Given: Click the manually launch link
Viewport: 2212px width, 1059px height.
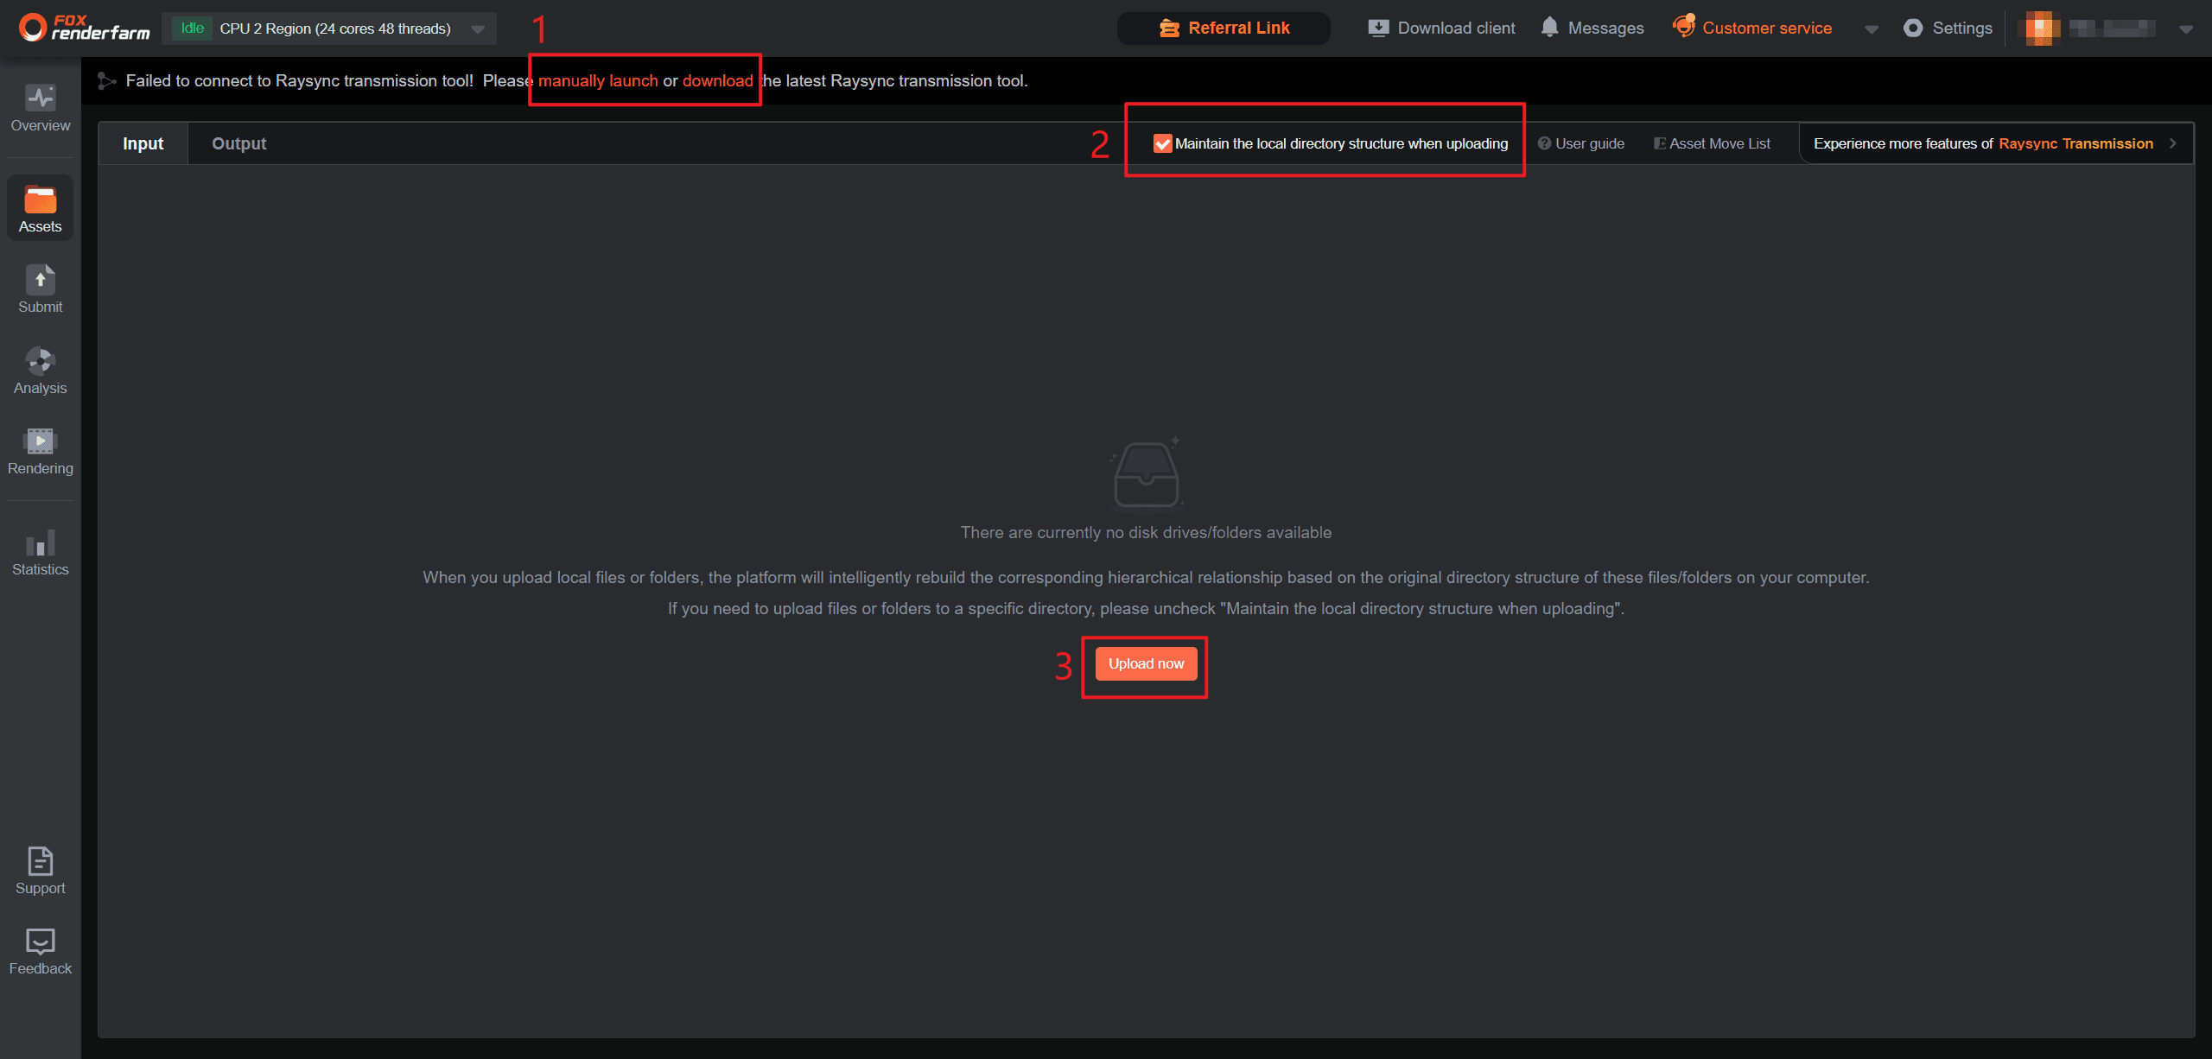Looking at the screenshot, I should pos(598,81).
